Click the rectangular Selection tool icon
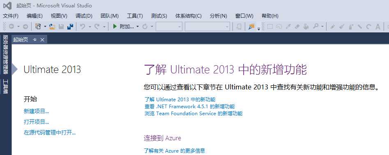Screen dimensions: 389x155 [270, 27]
